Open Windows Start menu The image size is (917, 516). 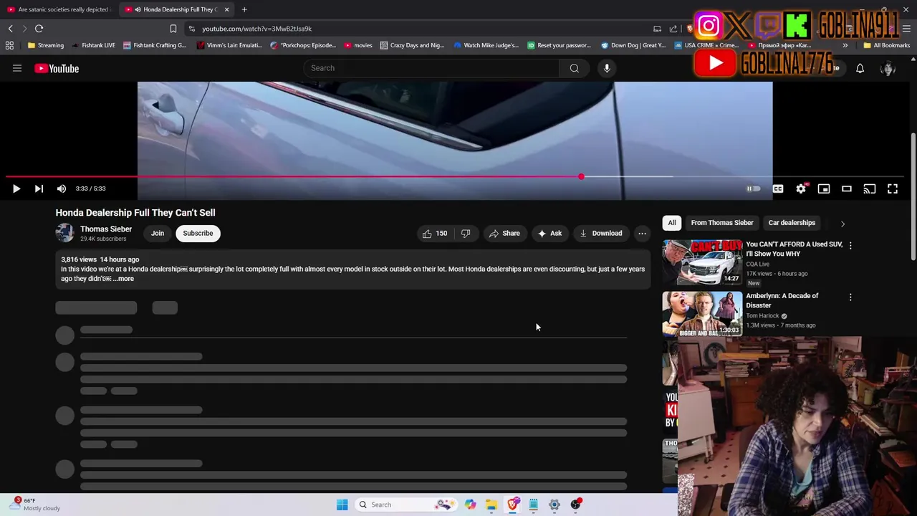click(x=342, y=505)
